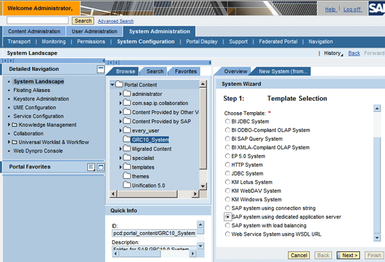
Task: Select EP 5.0 System radio button
Action: click(x=227, y=156)
